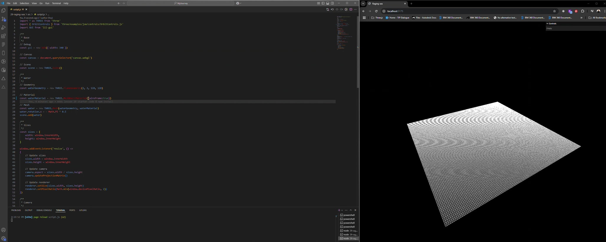Screen dimensions: 606x242
Task: Open the Files - Autodesk Docs bookmark
Action: (x=424, y=18)
